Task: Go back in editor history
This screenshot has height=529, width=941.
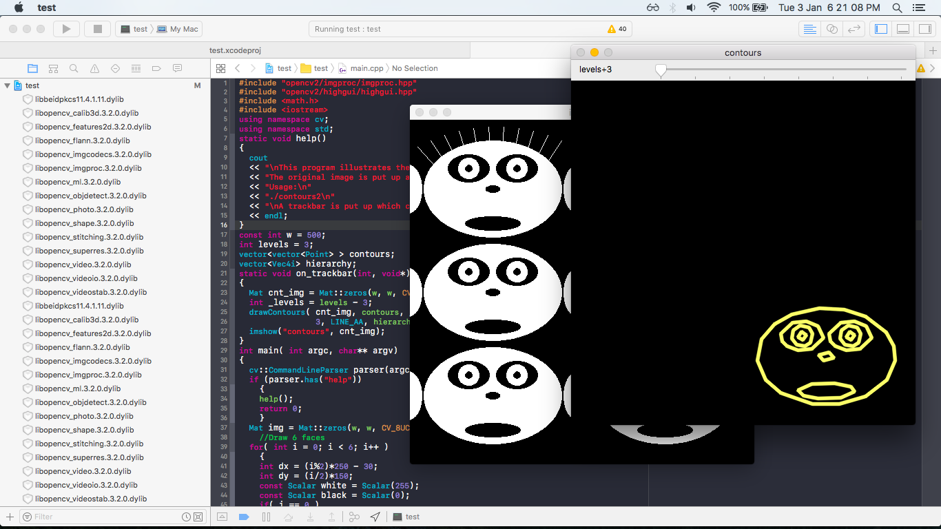Action: tap(238, 68)
